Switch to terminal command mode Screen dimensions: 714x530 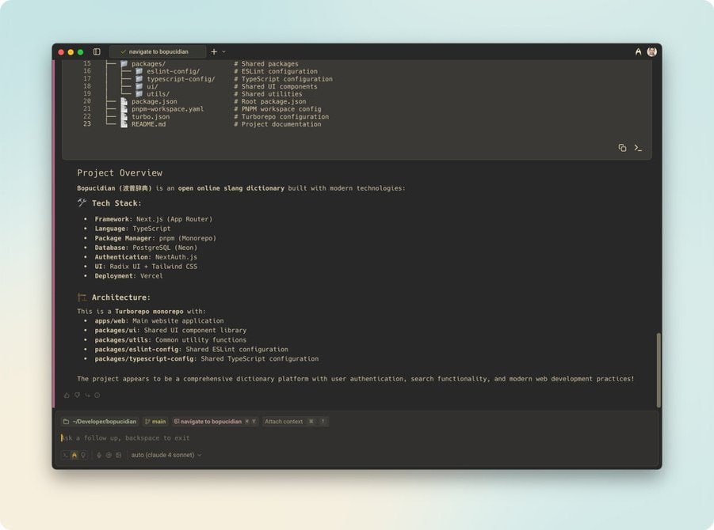click(x=66, y=455)
